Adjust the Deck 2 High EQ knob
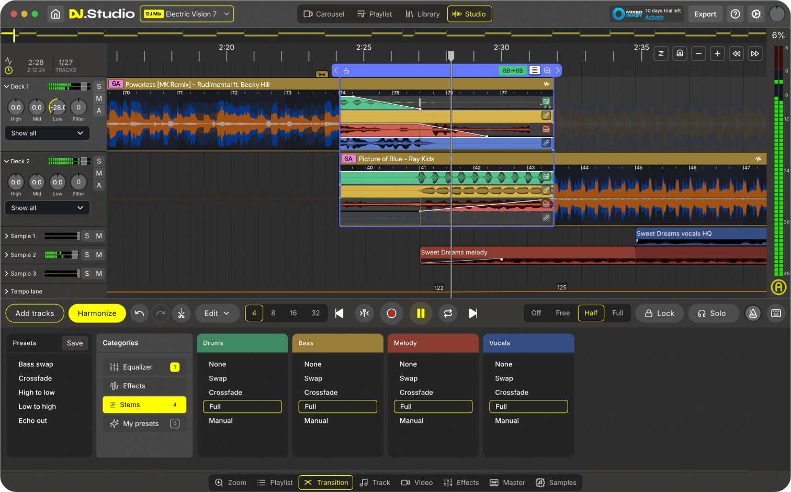This screenshot has height=492, width=791. click(16, 182)
